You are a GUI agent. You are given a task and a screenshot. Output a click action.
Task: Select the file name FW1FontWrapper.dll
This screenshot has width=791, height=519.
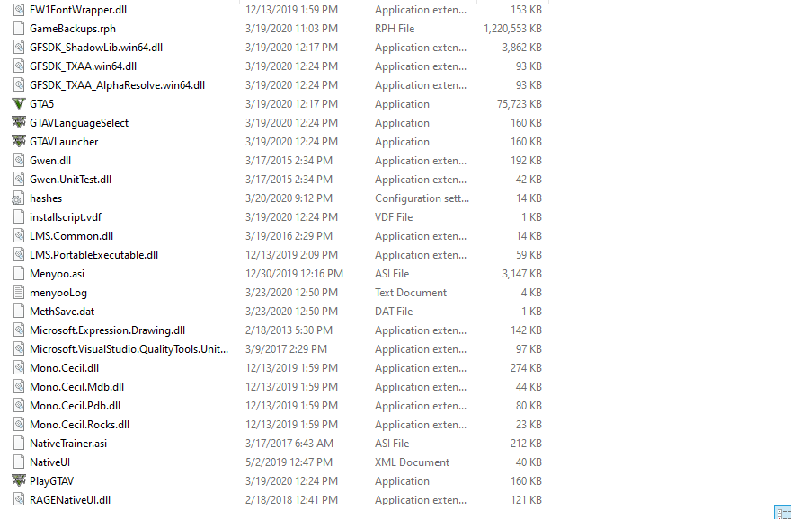pyautogui.click(x=78, y=10)
